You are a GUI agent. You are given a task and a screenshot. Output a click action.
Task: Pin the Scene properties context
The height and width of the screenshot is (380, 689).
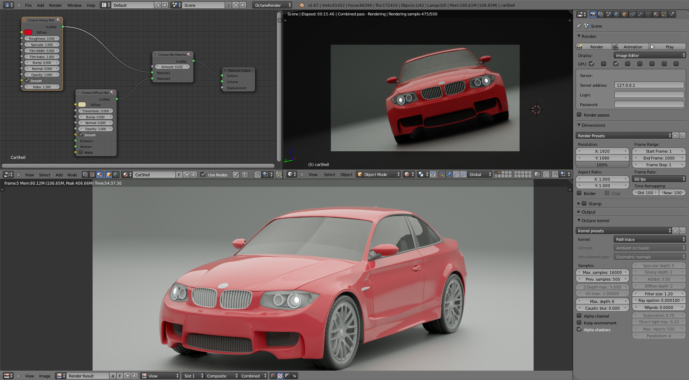click(578, 26)
